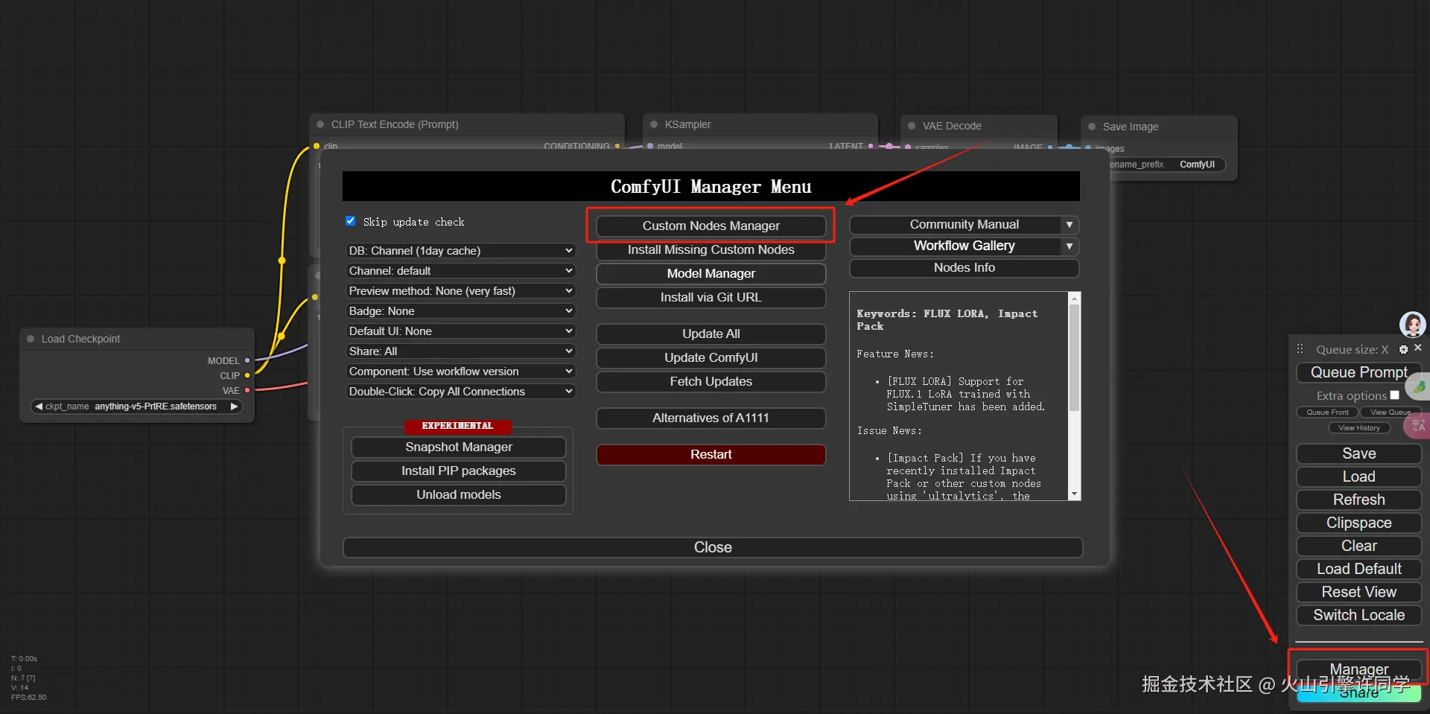Click Load in the queue panel
This screenshot has width=1430, height=714.
coord(1359,477)
